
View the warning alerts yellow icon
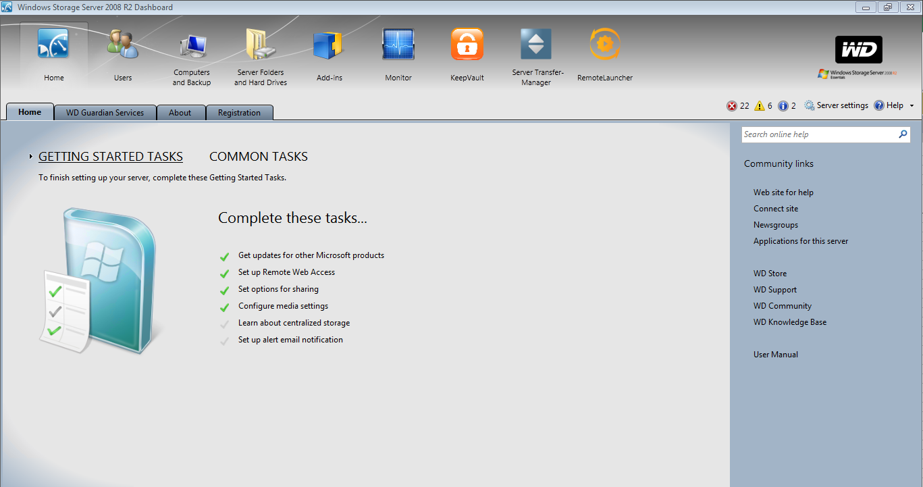coord(760,106)
